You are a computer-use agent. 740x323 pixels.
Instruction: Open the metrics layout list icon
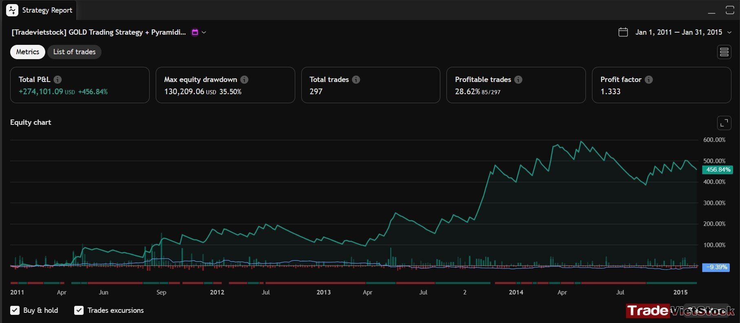pyautogui.click(x=724, y=52)
